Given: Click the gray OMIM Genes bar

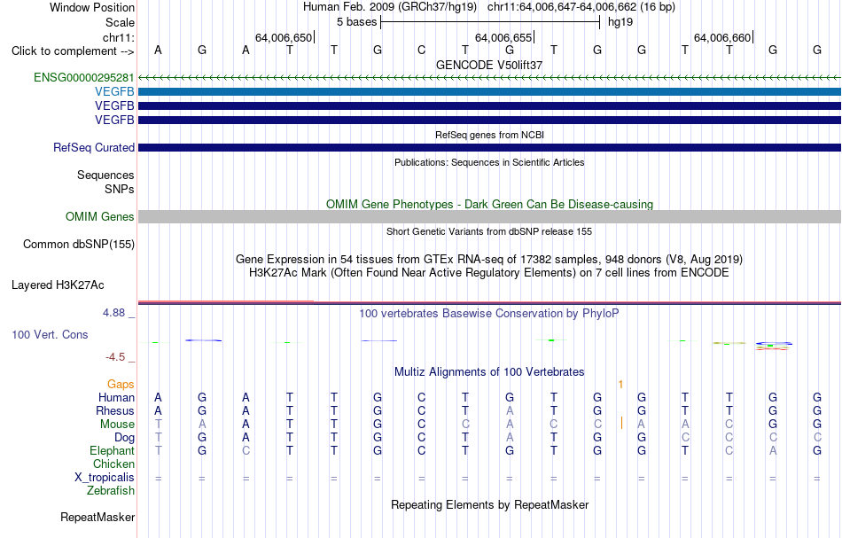Looking at the screenshot, I should (x=489, y=216).
